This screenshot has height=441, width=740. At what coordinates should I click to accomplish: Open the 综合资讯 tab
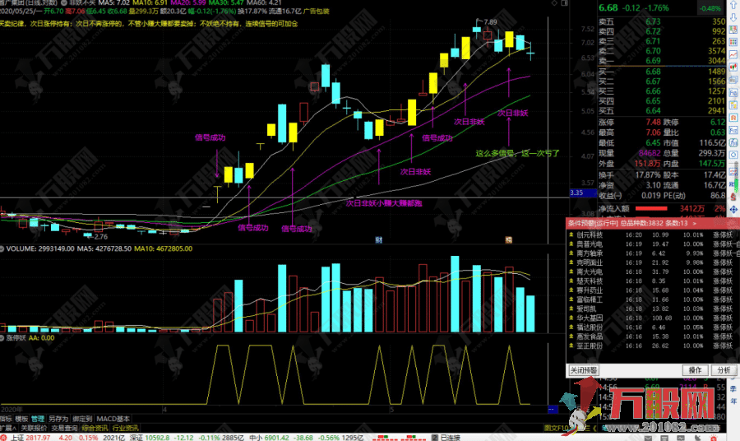95,429
